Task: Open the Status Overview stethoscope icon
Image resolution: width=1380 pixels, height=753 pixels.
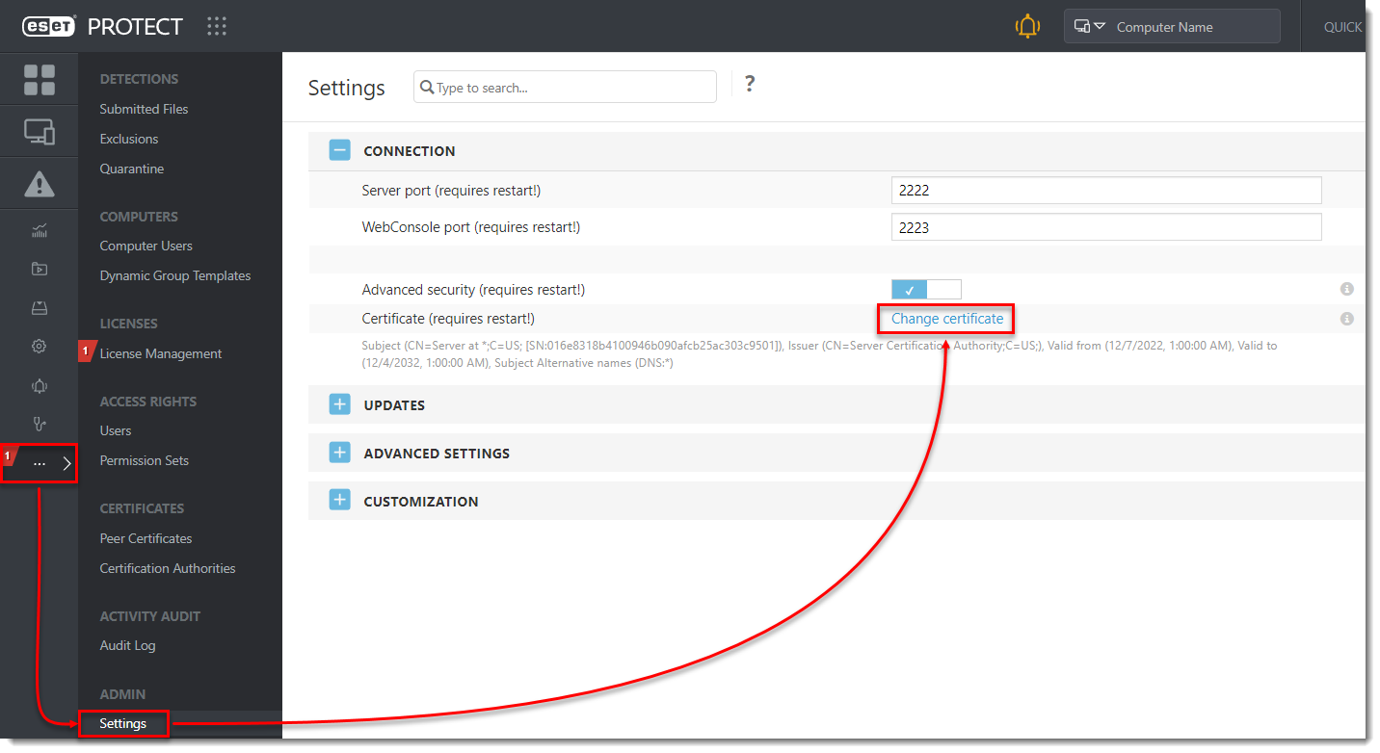Action: coord(40,424)
